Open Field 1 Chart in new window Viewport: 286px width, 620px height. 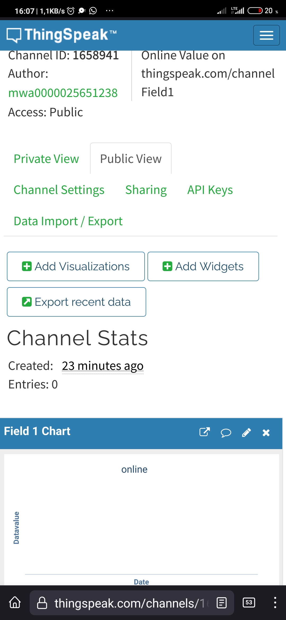coord(204,432)
